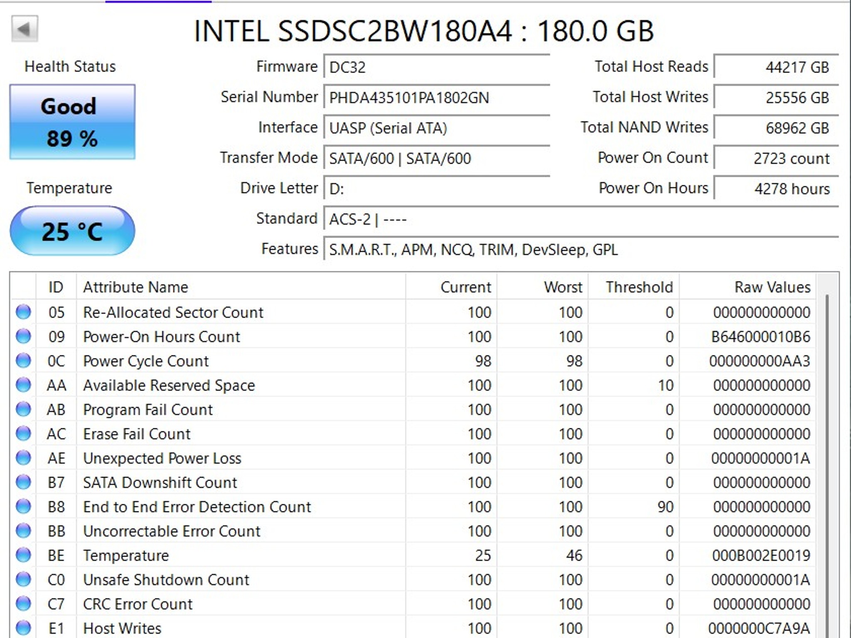Select the CRC Error Count attribute name
This screenshot has width=851, height=638.
pyautogui.click(x=138, y=604)
